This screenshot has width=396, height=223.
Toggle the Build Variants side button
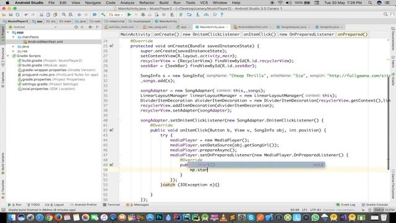tap(2, 164)
